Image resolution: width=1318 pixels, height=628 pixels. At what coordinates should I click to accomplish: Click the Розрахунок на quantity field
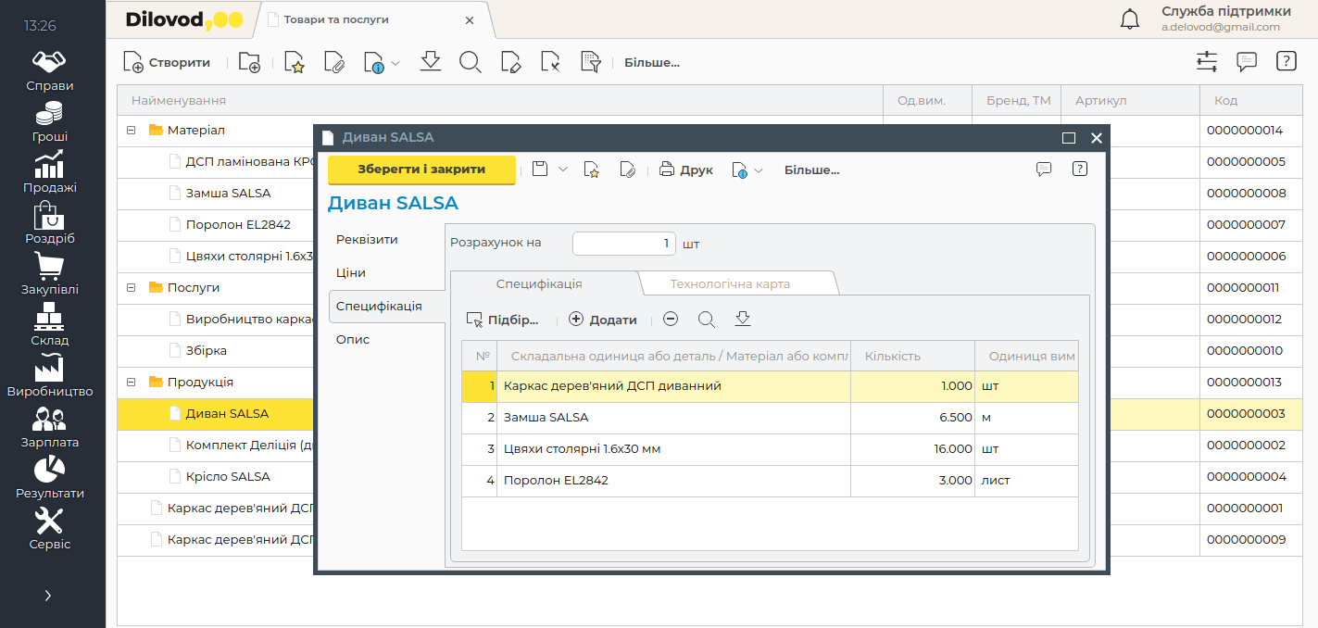[624, 244]
